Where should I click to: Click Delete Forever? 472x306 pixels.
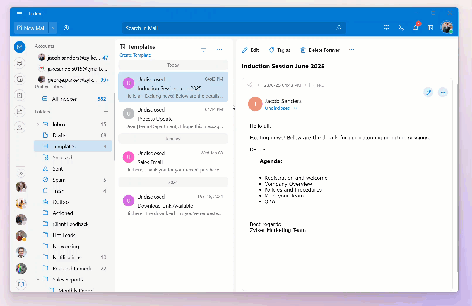pyautogui.click(x=320, y=50)
